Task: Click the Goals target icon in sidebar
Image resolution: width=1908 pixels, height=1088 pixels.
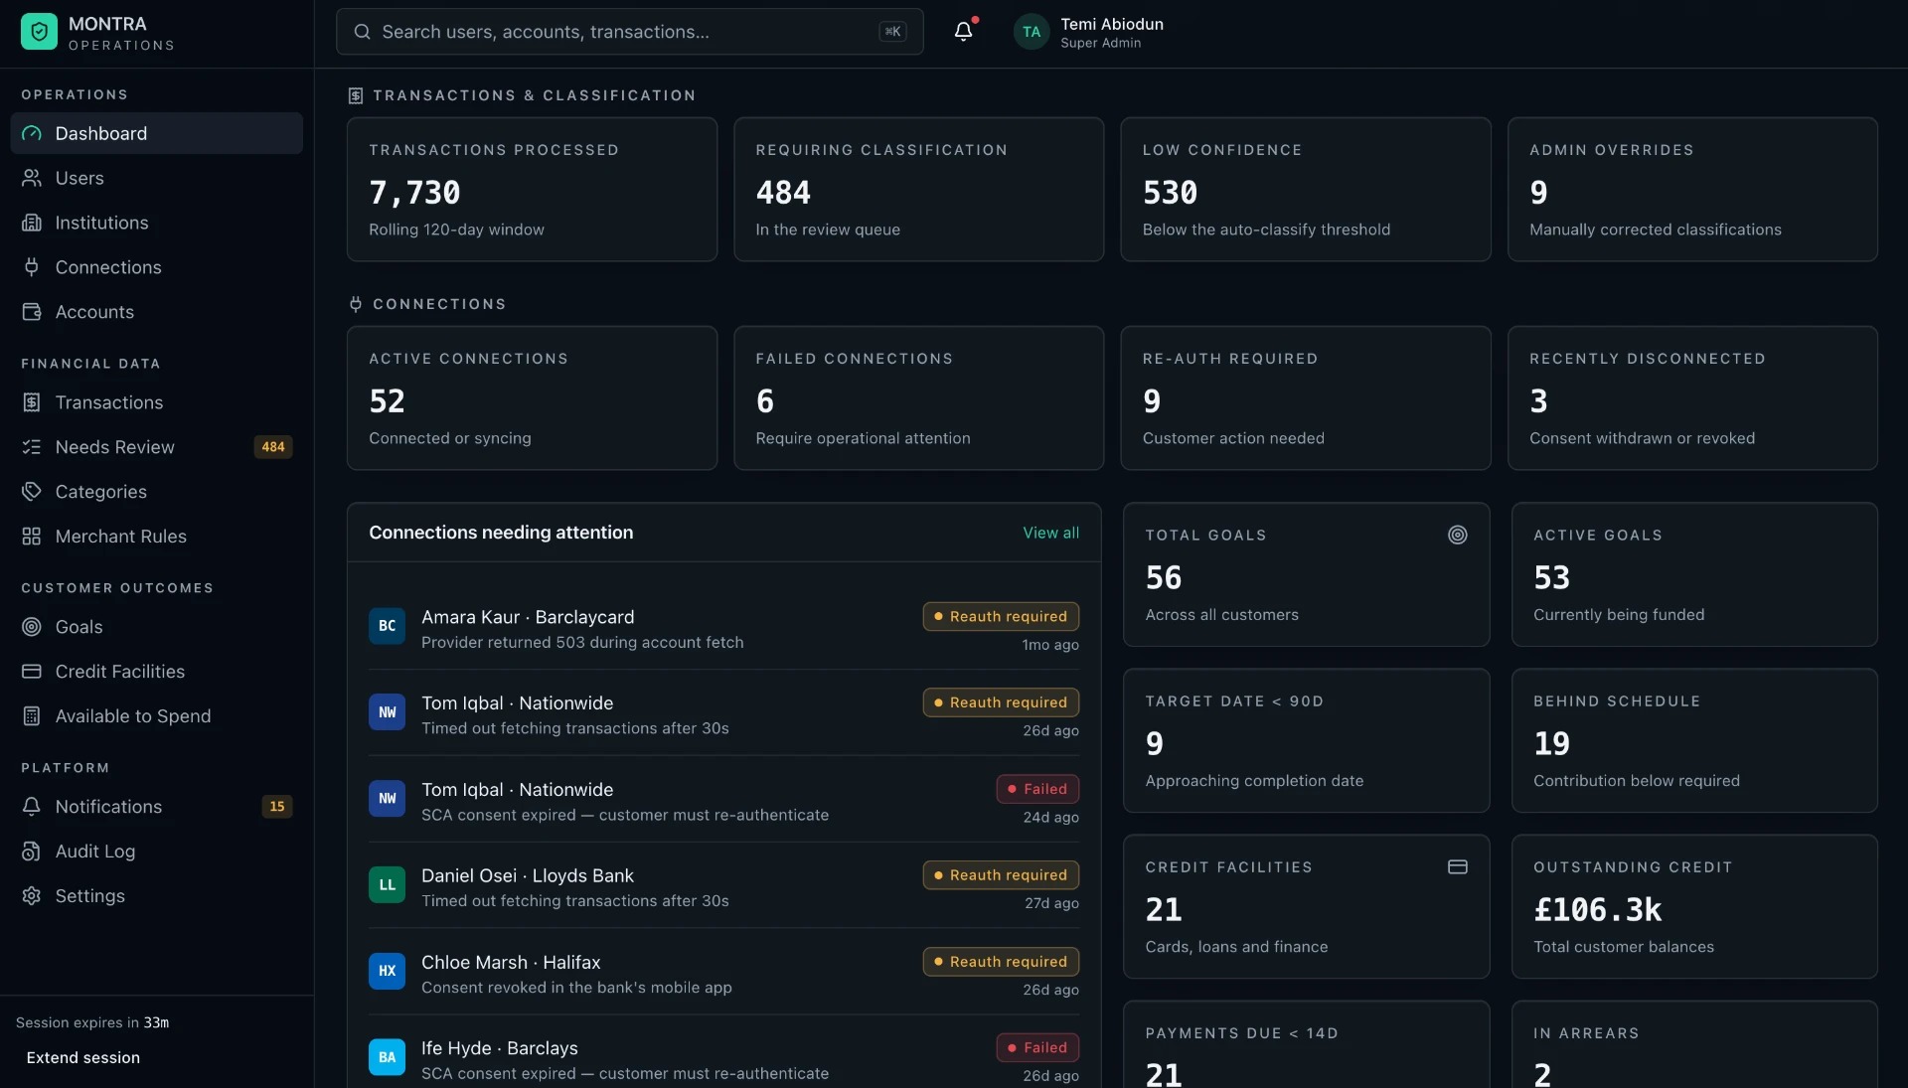Action: [x=32, y=627]
